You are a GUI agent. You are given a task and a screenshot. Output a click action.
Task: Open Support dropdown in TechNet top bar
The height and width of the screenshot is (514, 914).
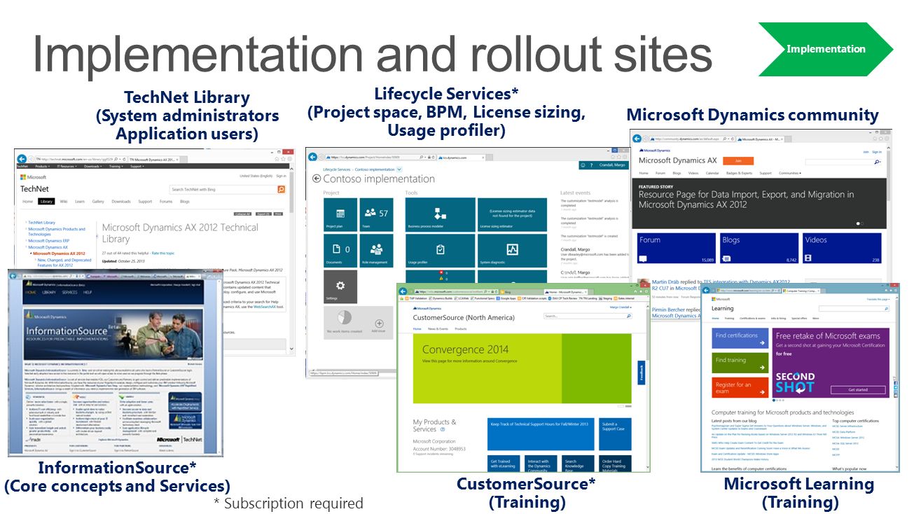point(137,167)
